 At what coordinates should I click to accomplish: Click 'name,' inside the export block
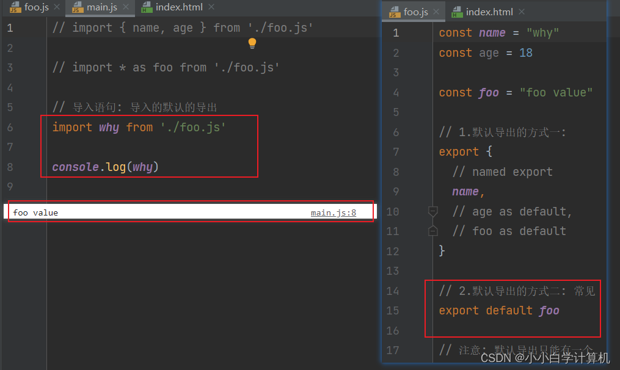[x=468, y=192]
